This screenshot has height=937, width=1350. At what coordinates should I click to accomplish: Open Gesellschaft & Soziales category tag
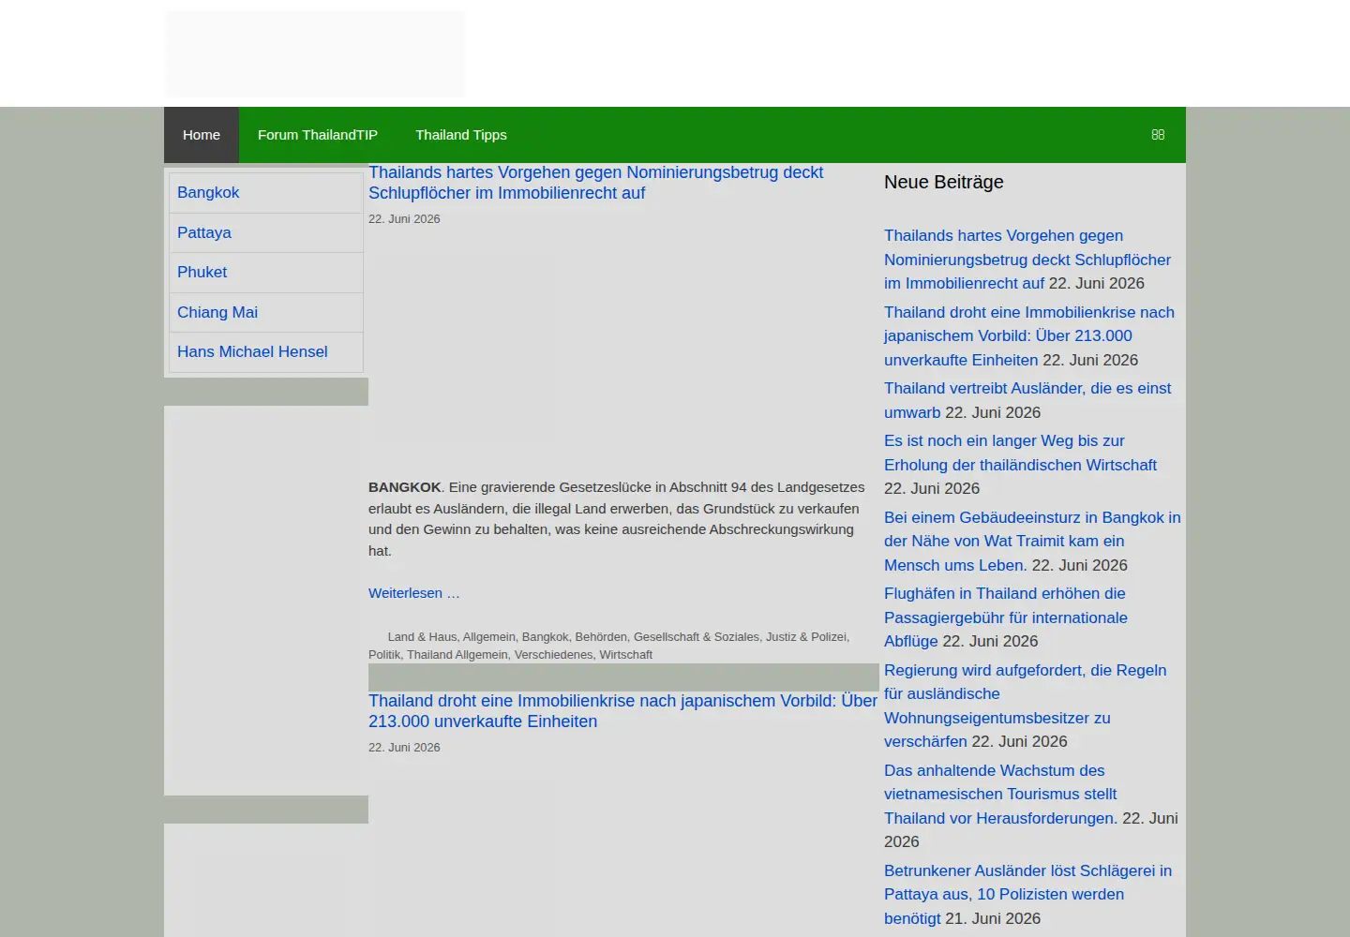[696, 637]
